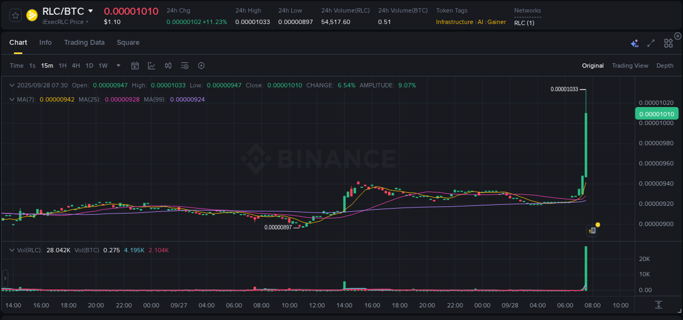Open the calendar date range picker
Viewport: 683px width, 320px height.
point(135,66)
